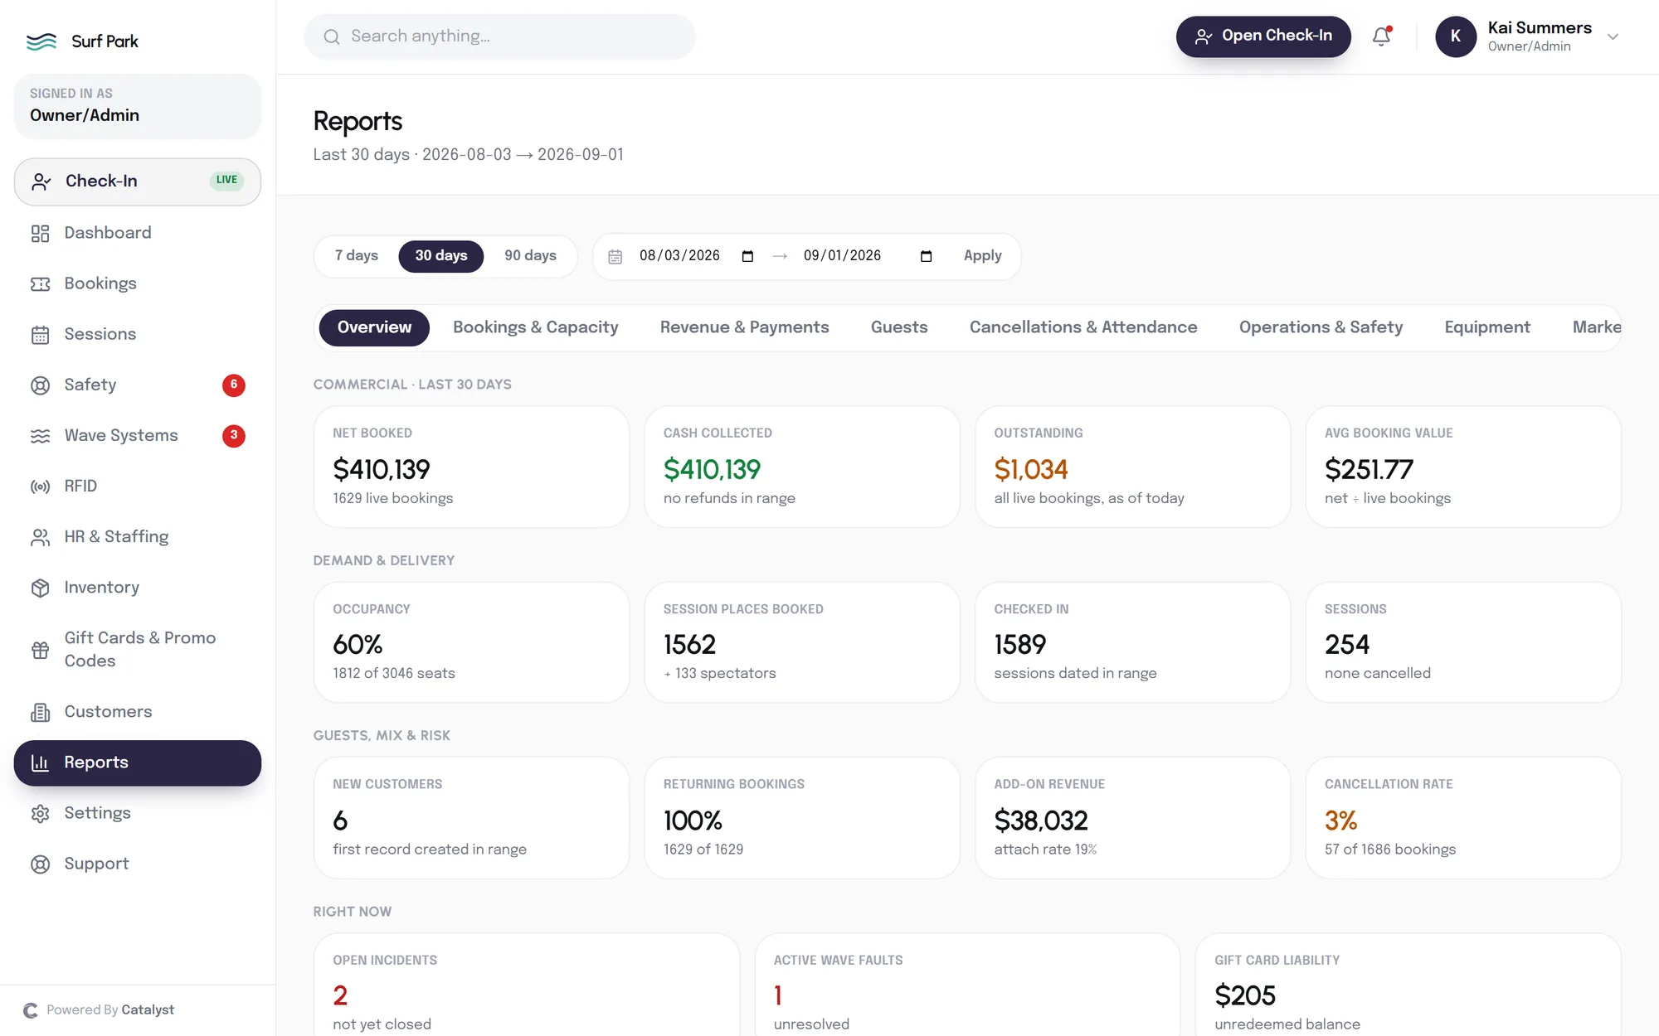Open the start date calendar picker

[747, 256]
